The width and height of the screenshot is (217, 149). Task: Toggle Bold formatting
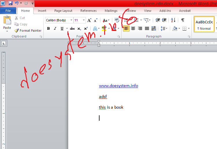(x=48, y=29)
